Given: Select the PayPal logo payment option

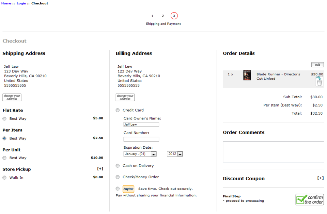Looking at the screenshot, I should coord(128,189).
